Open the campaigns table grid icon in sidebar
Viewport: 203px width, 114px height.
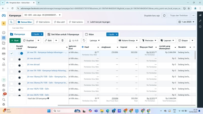pos(4,38)
